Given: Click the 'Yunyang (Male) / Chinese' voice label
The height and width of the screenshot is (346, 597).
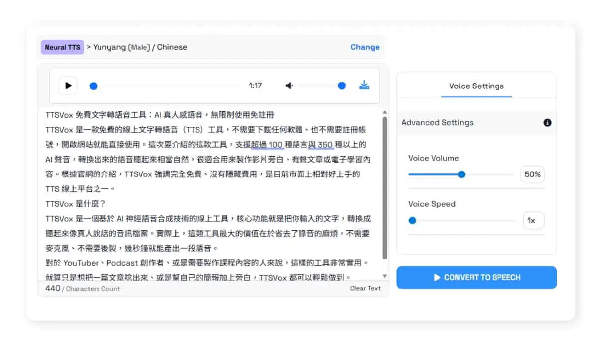Looking at the screenshot, I should click(140, 47).
